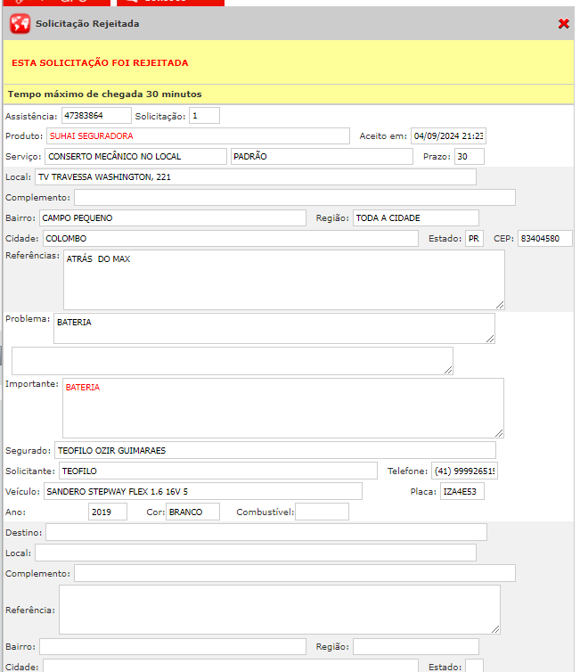Click the Placa field IZA4E53
The image size is (580, 672).
[462, 492]
